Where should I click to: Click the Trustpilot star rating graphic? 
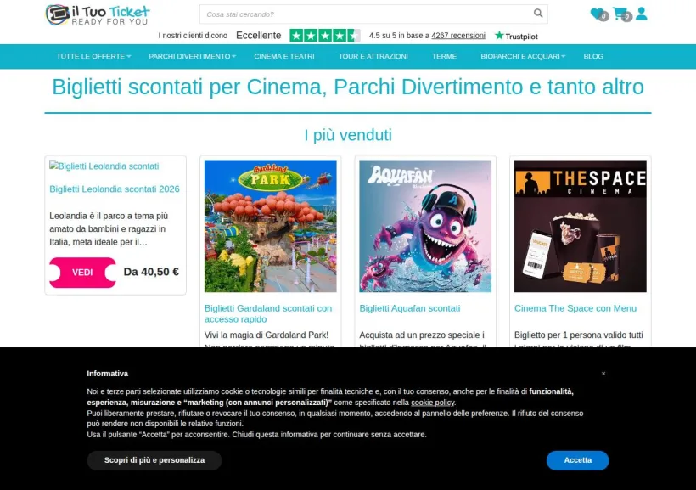325,36
